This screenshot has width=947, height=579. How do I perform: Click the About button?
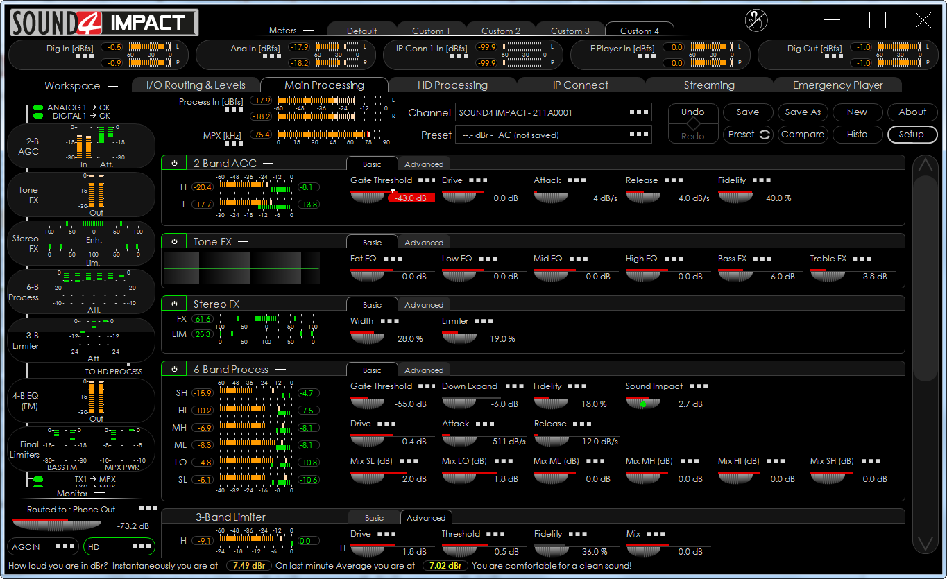tap(912, 112)
